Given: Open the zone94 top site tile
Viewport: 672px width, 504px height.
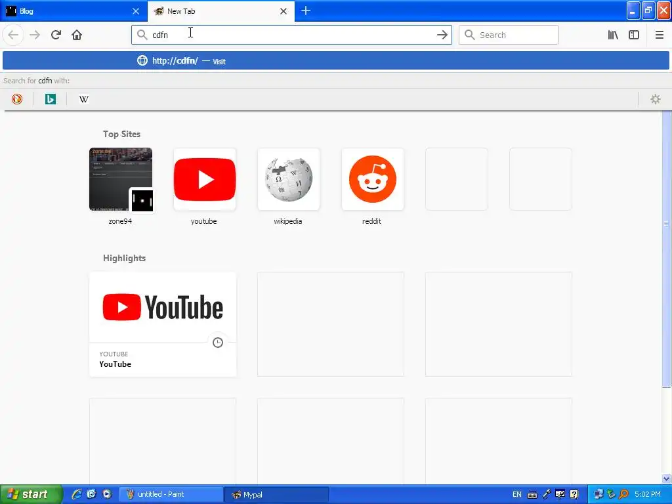Looking at the screenshot, I should (121, 180).
